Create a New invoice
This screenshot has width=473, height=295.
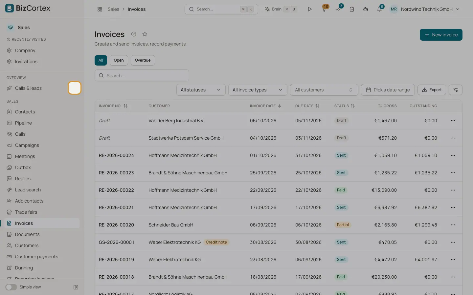pos(441,35)
